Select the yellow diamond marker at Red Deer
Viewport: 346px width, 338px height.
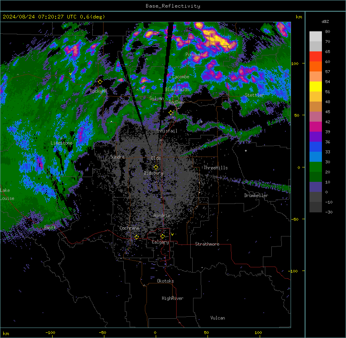pyautogui.click(x=171, y=113)
